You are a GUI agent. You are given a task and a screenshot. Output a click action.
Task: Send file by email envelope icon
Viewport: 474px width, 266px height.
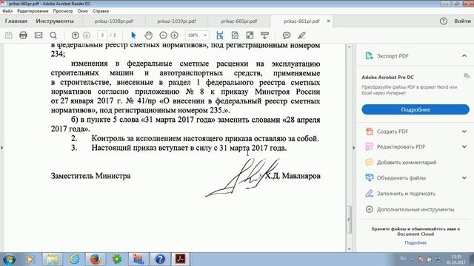pyautogui.click(x=39, y=35)
